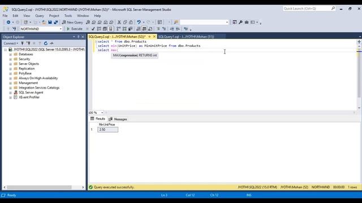The height and width of the screenshot is (203, 362).
Task: Click the Open File folder icon
Action: tap(44, 23)
